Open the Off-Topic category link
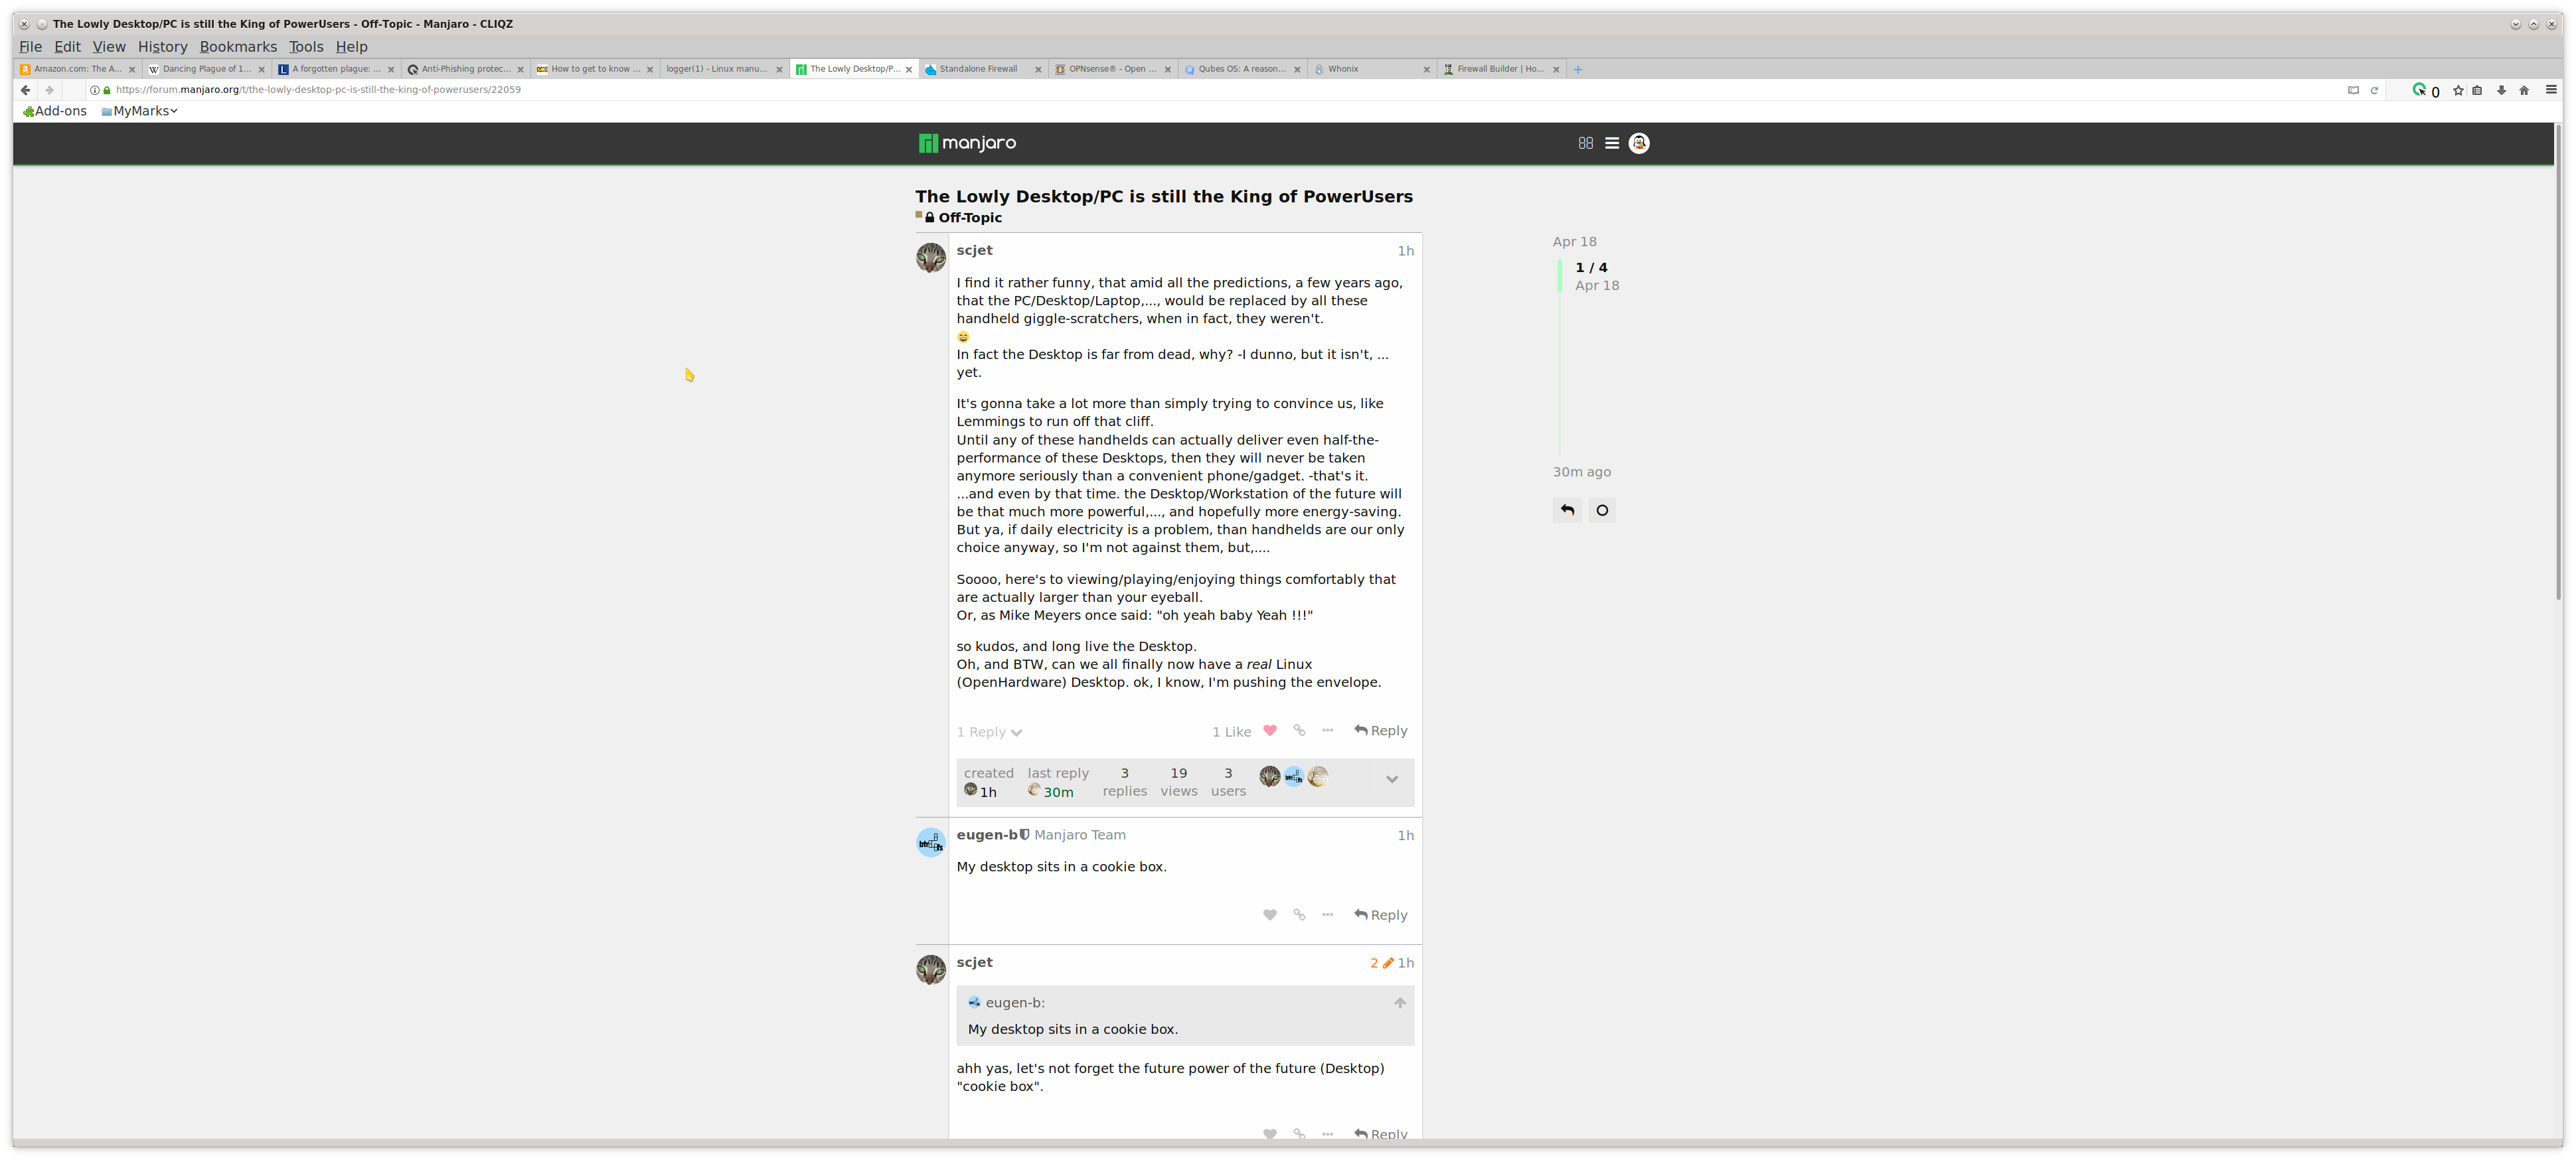 coord(969,218)
